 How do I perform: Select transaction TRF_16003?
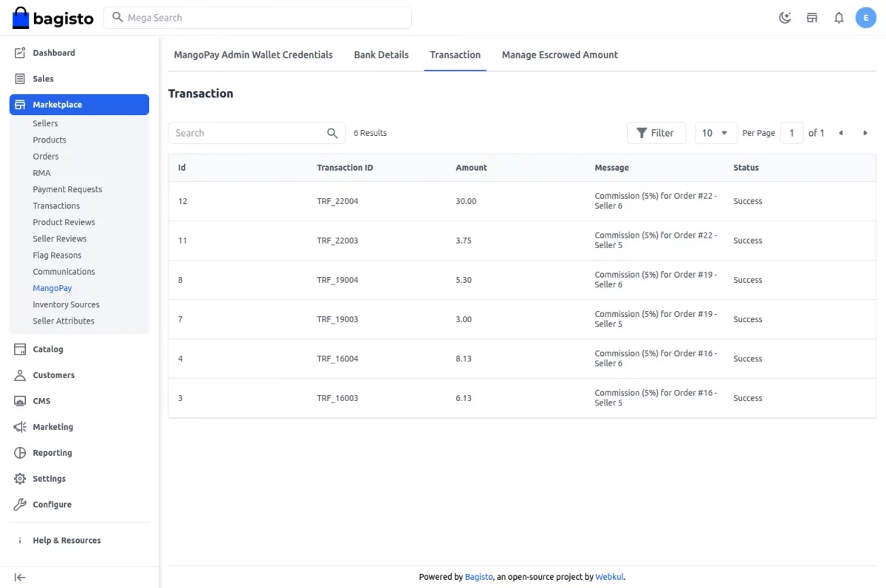click(337, 398)
